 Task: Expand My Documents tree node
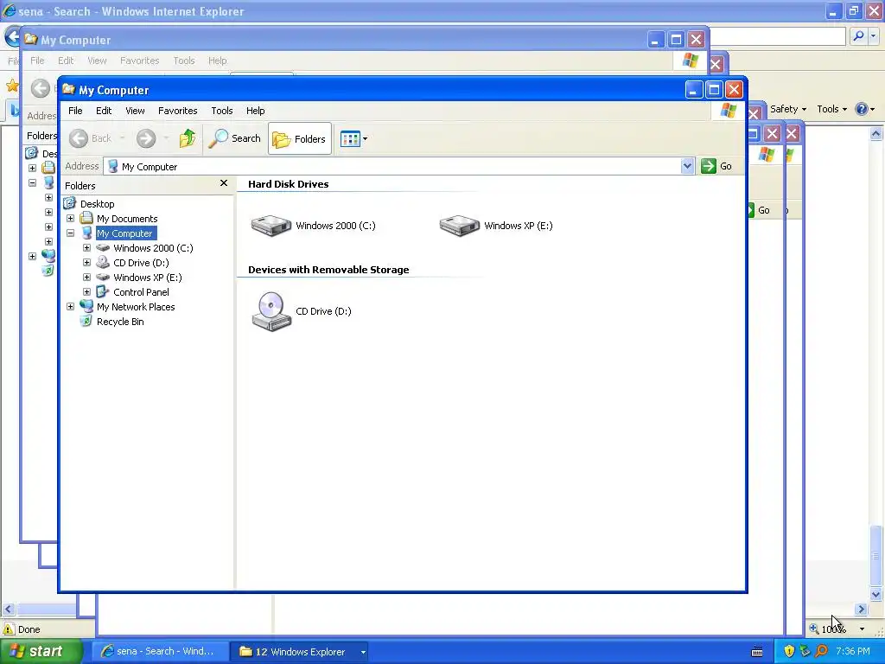coord(71,219)
